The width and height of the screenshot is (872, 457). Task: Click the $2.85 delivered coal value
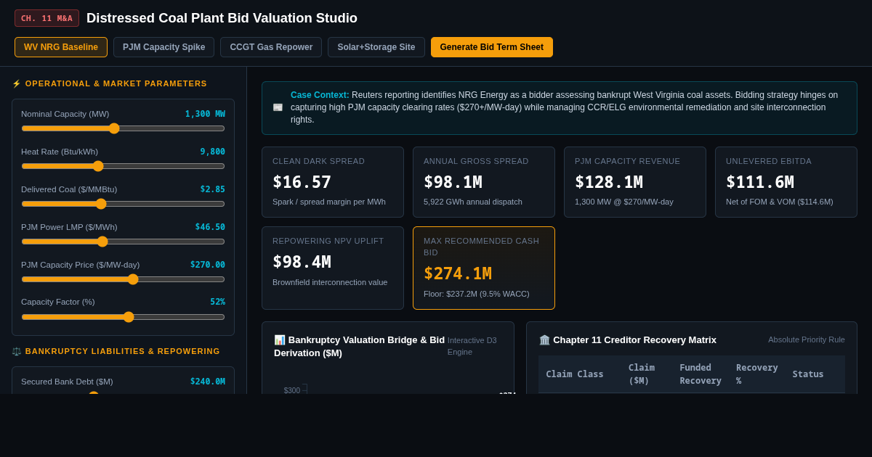213,189
